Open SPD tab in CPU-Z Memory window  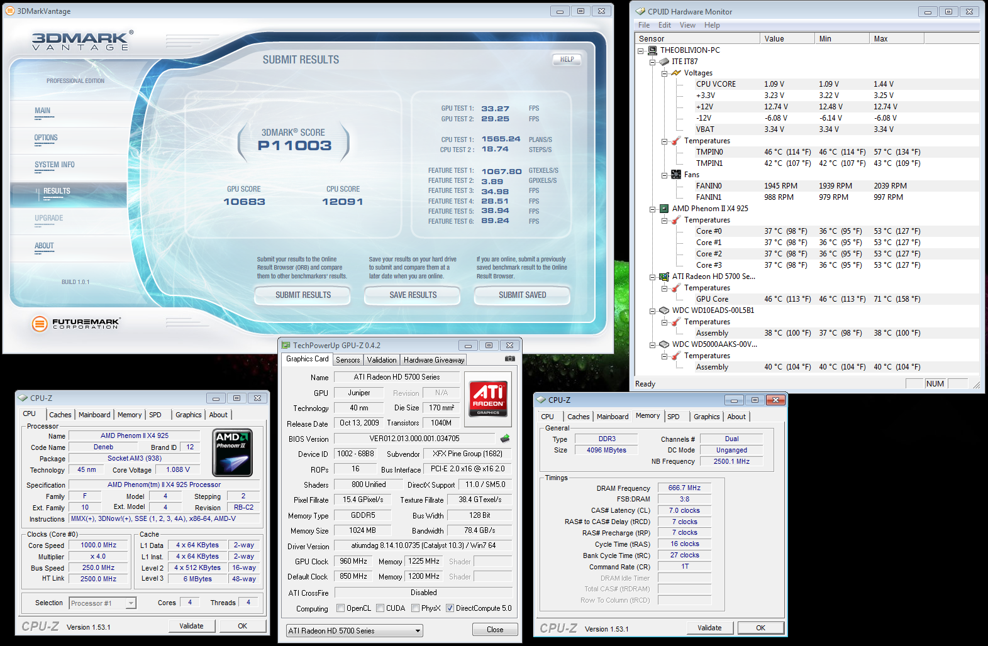point(674,417)
